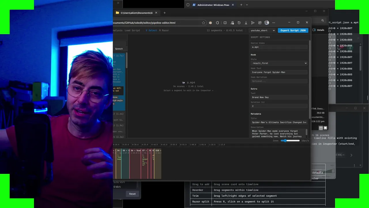Click the search magnifier in File Explorer
This screenshot has width=369, height=208.
click(323, 21)
